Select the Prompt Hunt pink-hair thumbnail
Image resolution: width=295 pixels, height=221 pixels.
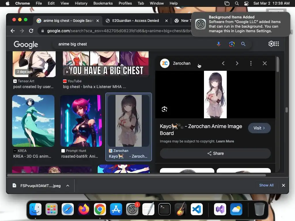(x=81, y=121)
